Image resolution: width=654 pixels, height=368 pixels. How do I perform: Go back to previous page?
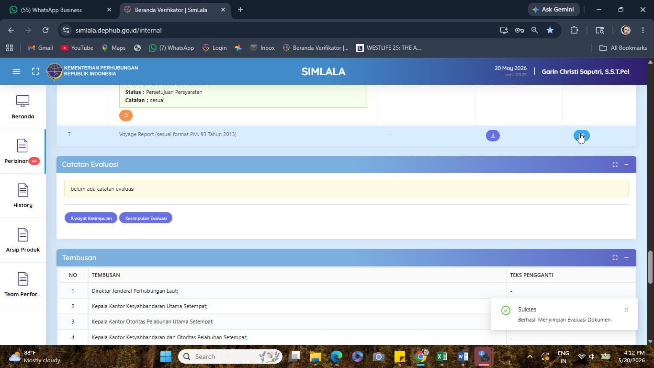11,30
